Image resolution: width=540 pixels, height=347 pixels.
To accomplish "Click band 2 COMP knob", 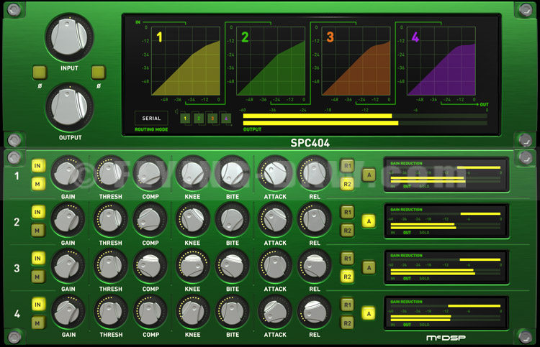I will (150, 220).
